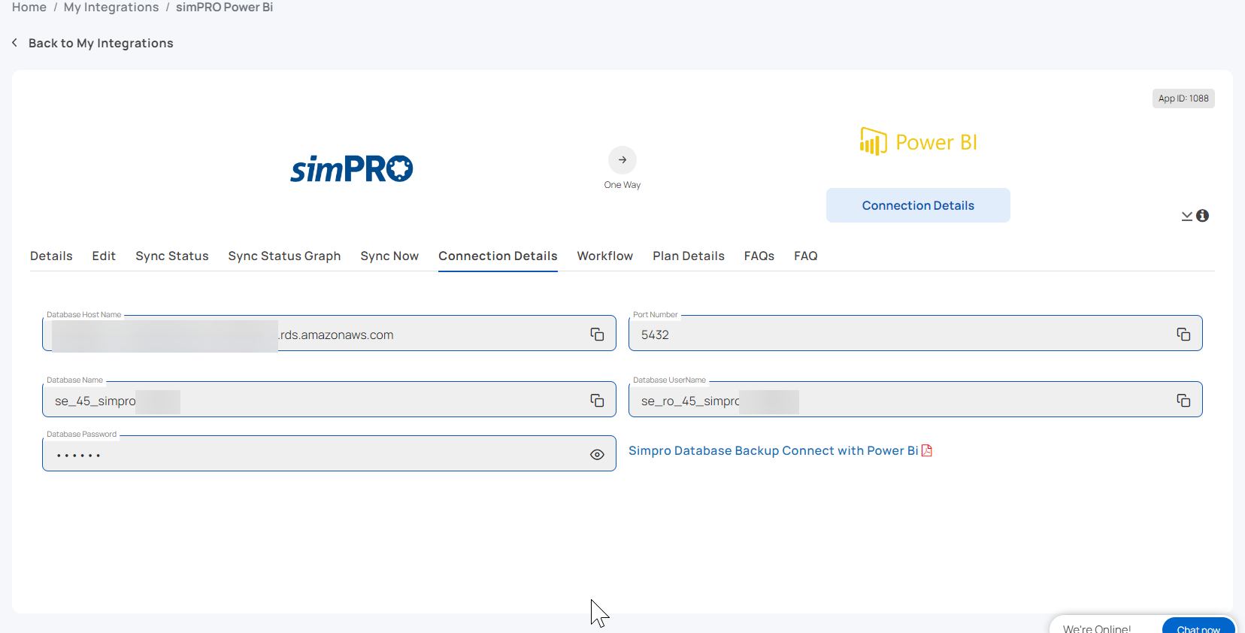The image size is (1245, 633).
Task: Copy the Database UserName value
Action: [1183, 401]
